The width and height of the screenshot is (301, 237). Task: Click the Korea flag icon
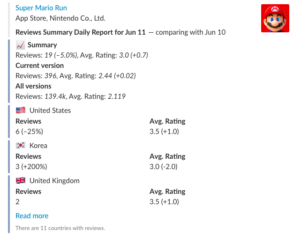pyautogui.click(x=21, y=146)
